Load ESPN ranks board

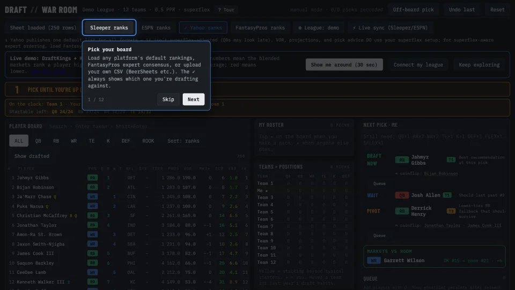coord(156,27)
